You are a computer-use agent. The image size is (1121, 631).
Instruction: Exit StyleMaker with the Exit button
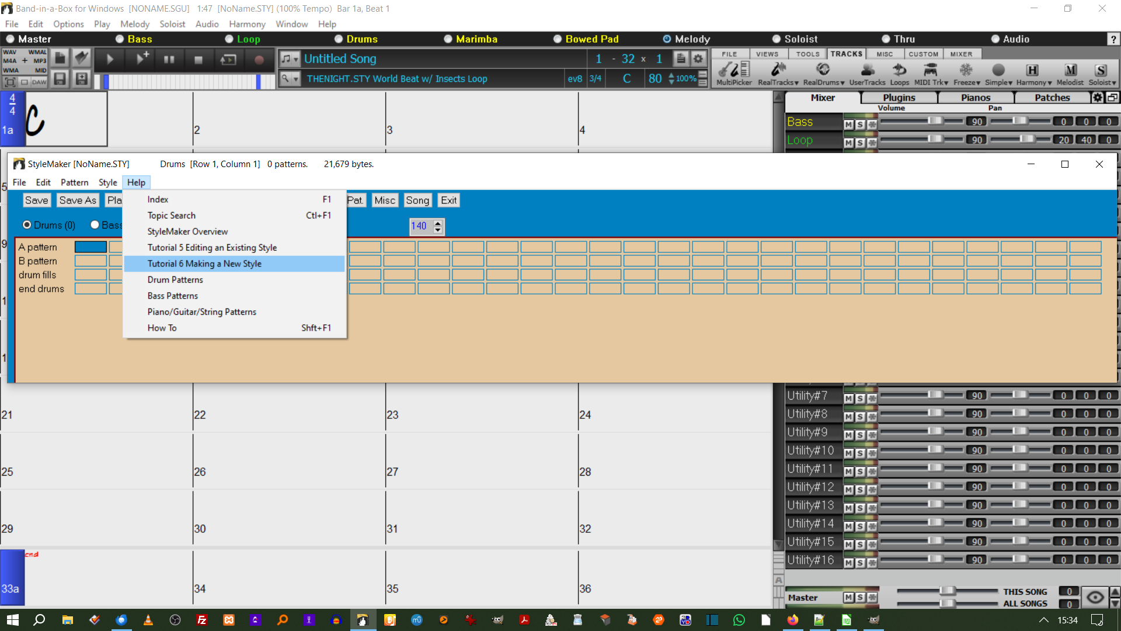point(448,200)
